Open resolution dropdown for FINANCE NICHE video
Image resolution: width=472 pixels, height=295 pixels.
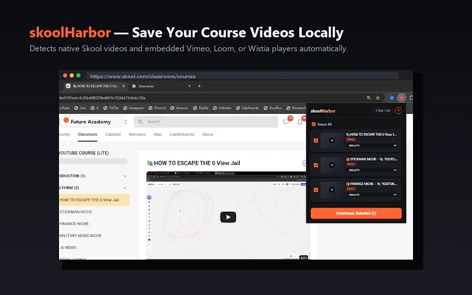click(x=372, y=195)
